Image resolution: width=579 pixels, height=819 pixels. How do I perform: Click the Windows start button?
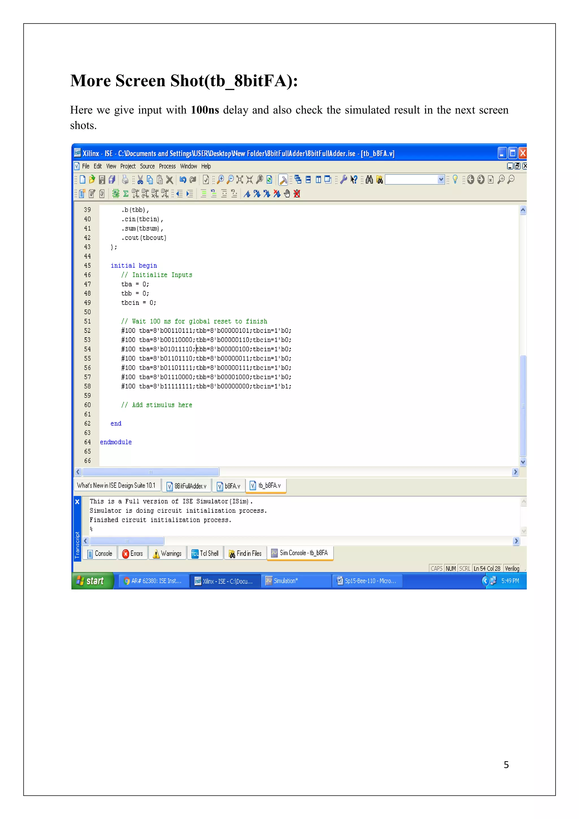click(92, 581)
